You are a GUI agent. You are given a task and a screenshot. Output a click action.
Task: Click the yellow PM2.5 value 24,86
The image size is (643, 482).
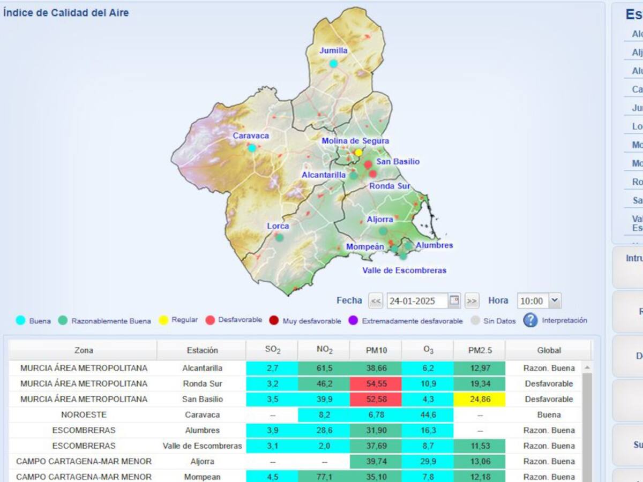coord(479,400)
